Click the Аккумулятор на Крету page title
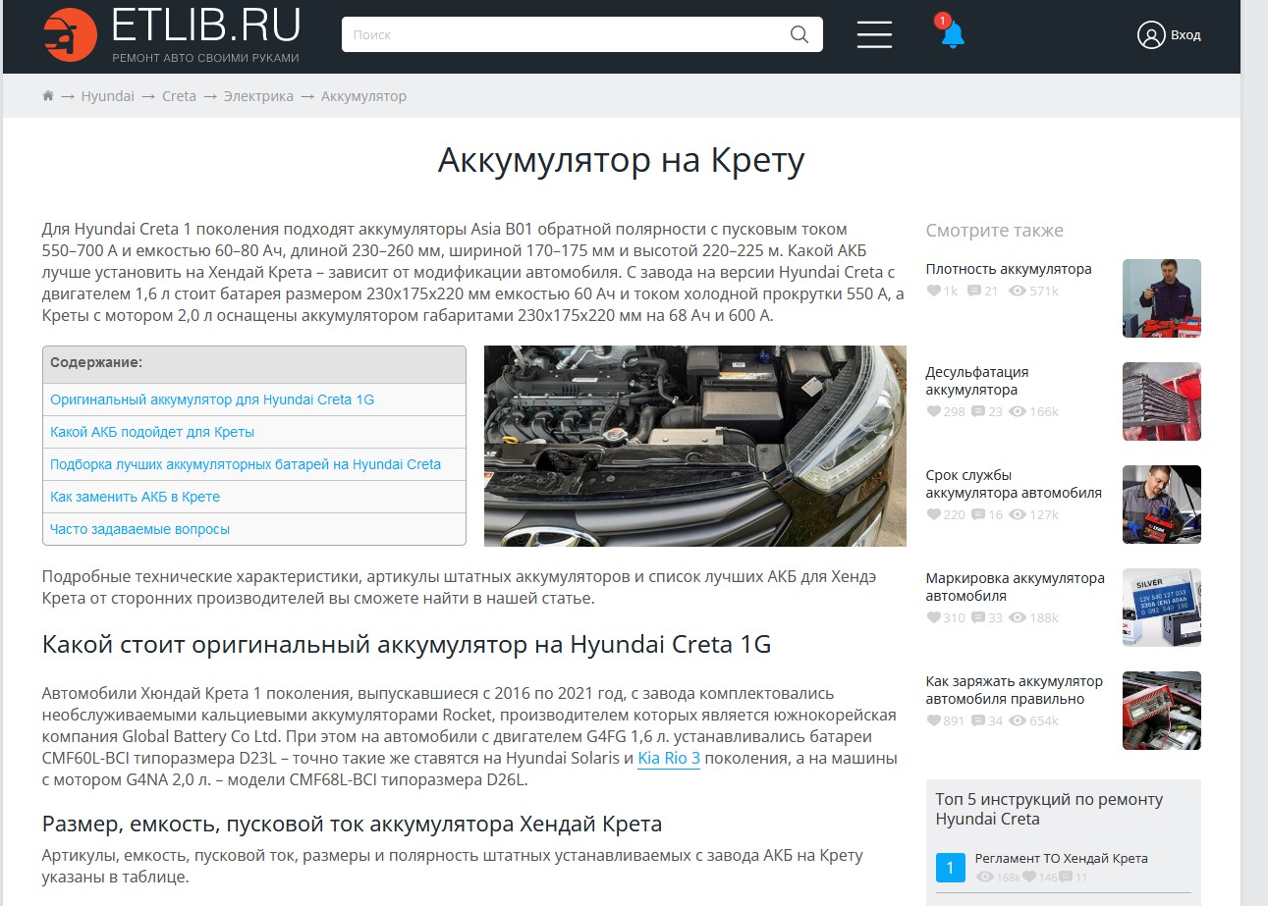Image resolution: width=1268 pixels, height=906 pixels. pyautogui.click(x=621, y=161)
